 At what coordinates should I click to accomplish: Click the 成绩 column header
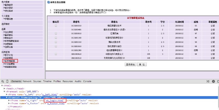[x=196, y=22]
